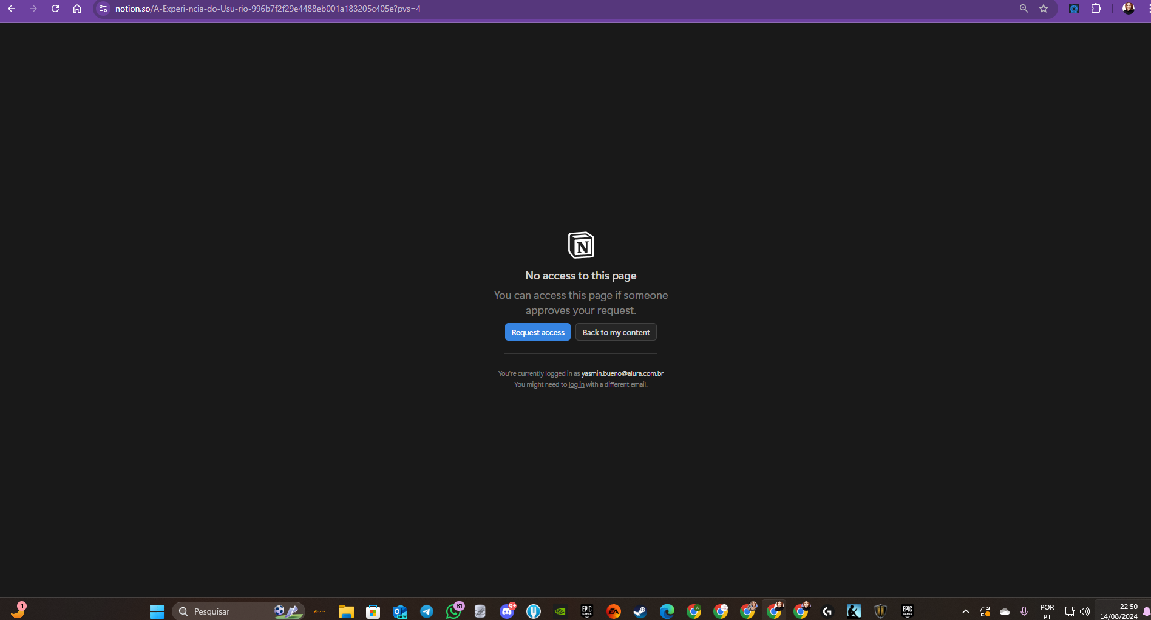Open Microsoft Store from the taskbar

click(373, 611)
